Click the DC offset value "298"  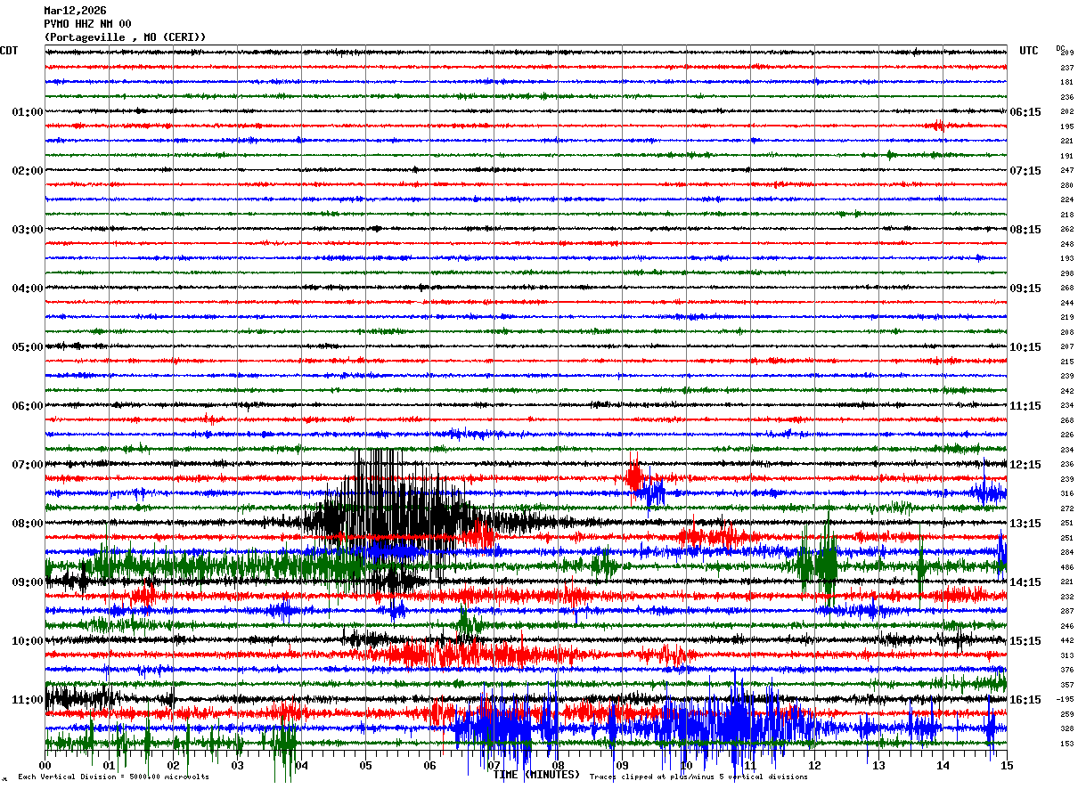1066,273
